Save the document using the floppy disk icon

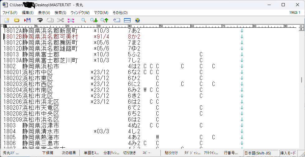point(27,20)
